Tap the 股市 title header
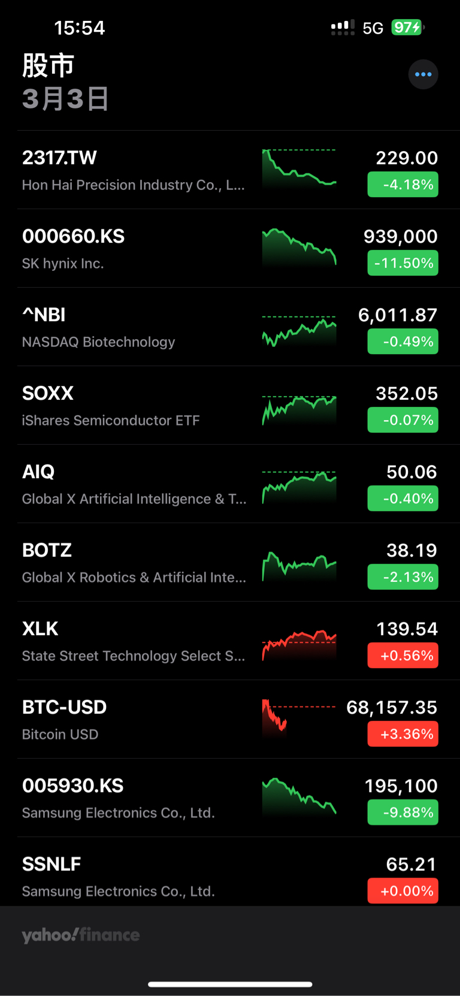 point(48,65)
